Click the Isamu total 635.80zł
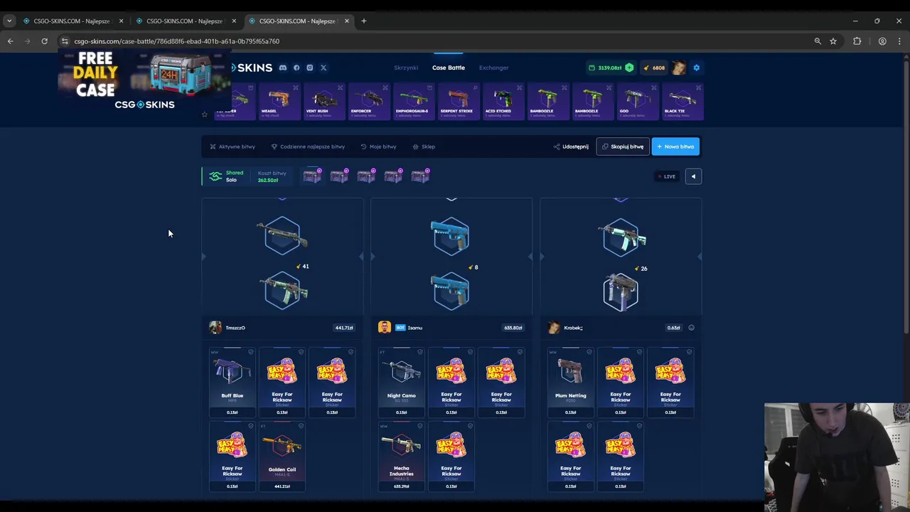 click(x=513, y=328)
